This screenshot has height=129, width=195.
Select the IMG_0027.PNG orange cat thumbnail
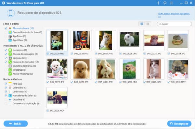(105, 41)
